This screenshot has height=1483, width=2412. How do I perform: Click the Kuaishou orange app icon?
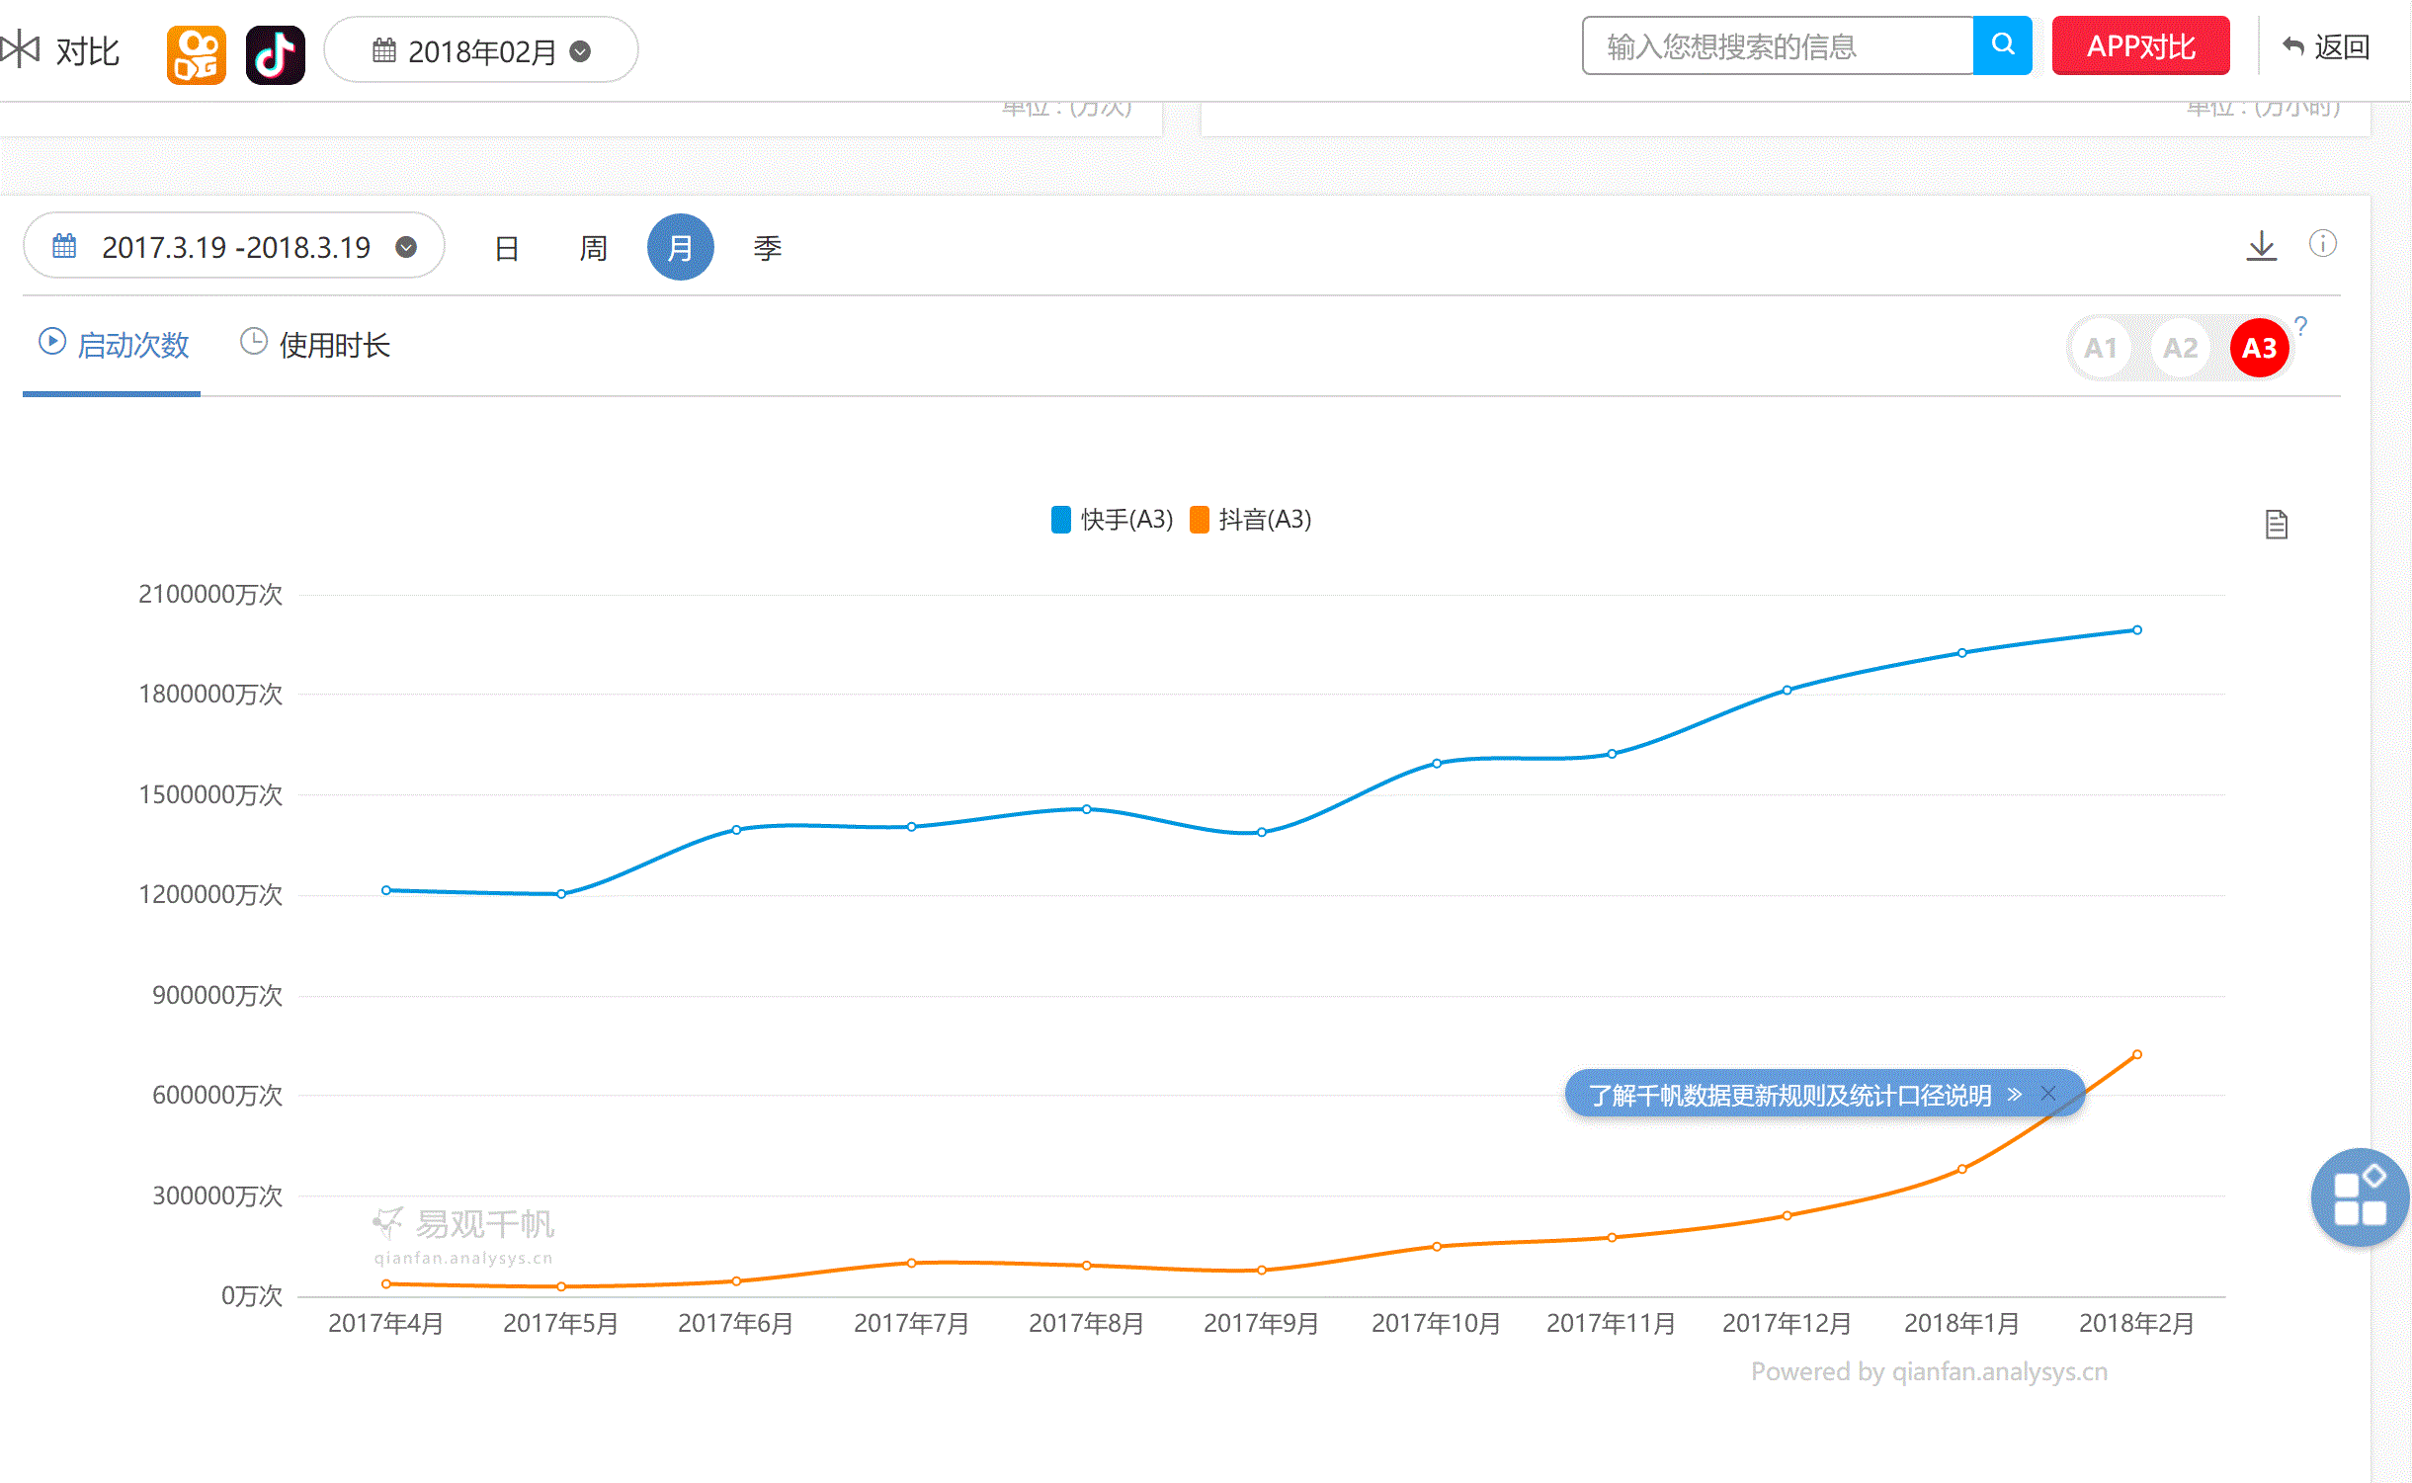click(196, 53)
